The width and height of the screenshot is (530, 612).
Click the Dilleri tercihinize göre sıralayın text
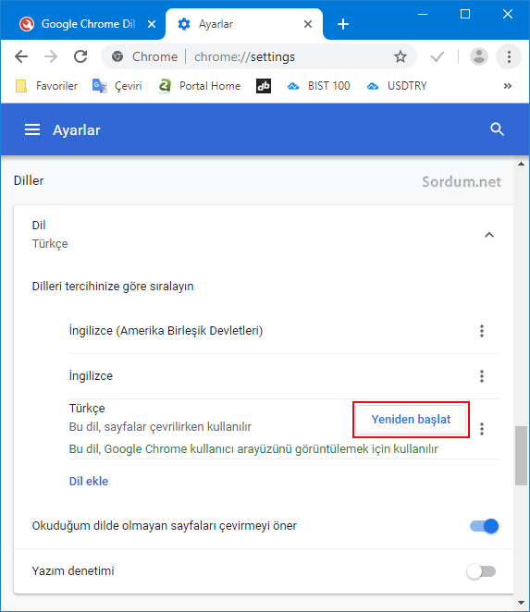pyautogui.click(x=113, y=286)
